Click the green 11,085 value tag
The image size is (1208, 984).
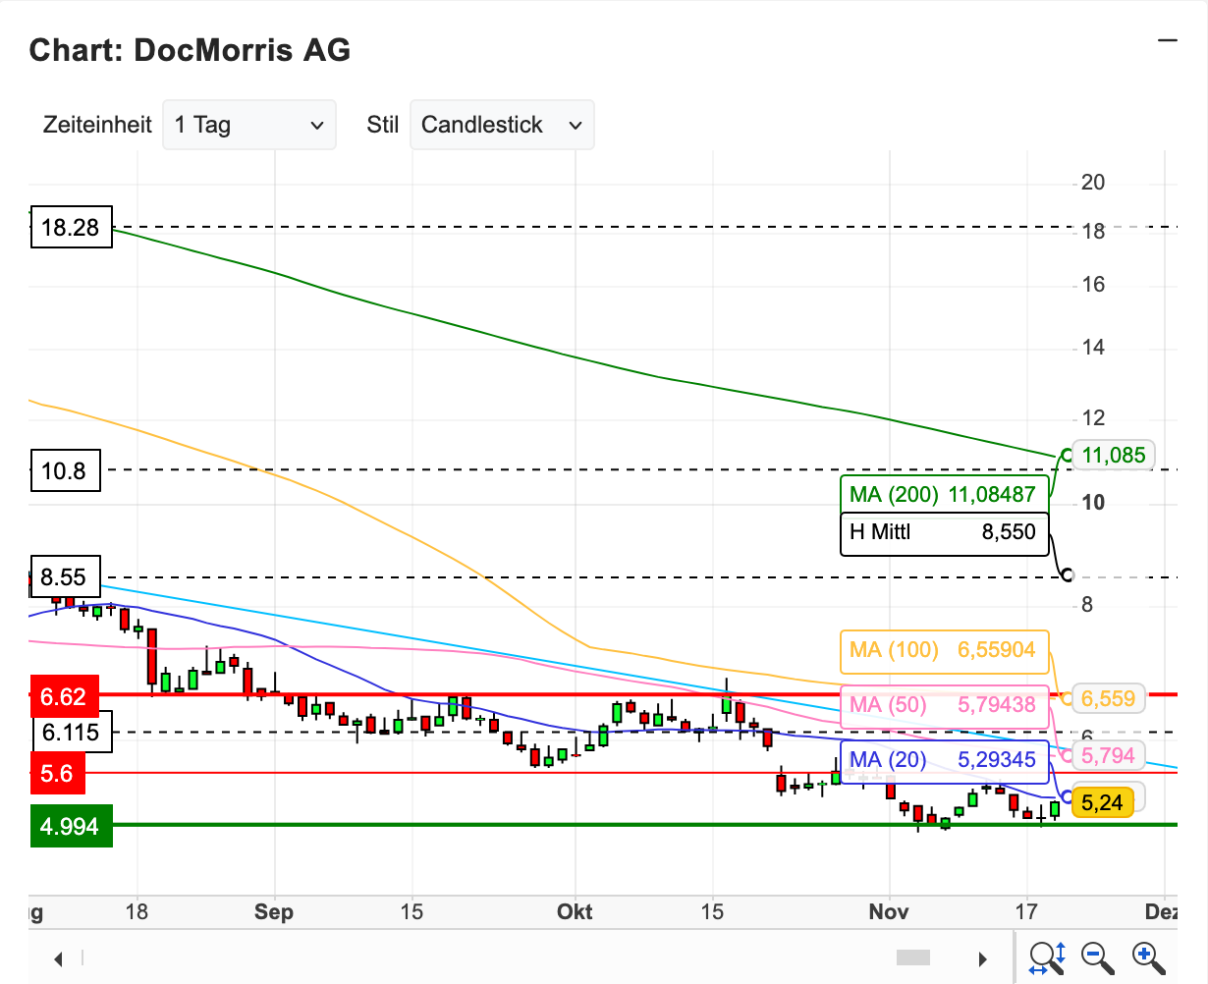[x=1114, y=455]
